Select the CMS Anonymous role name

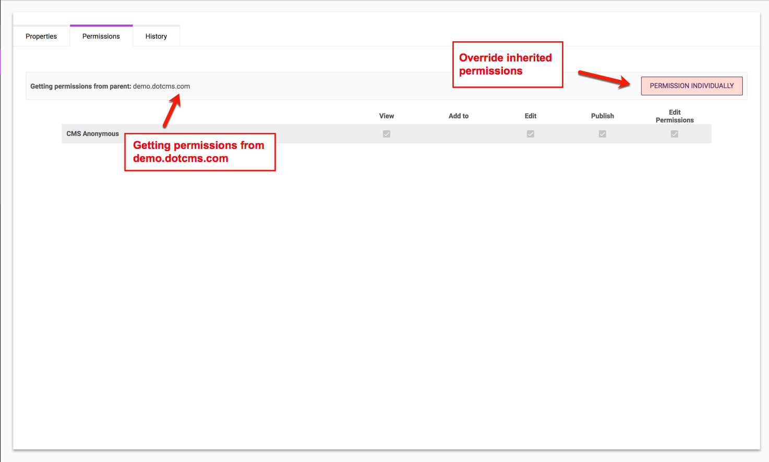(92, 134)
